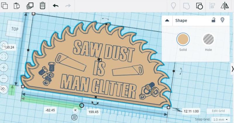Select the striped Hole swatch
Viewport: 234px width, 123px height.
point(208,39)
